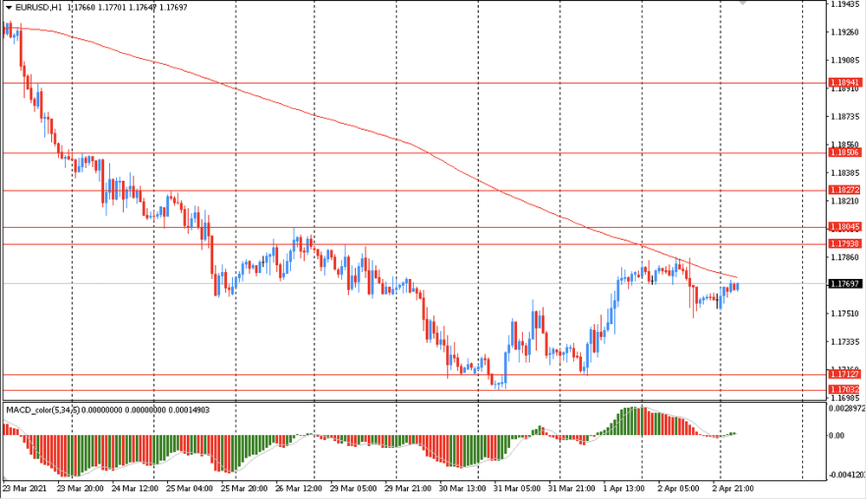Click the 1.19260 price scale value
The image size is (866, 499).
845,32
